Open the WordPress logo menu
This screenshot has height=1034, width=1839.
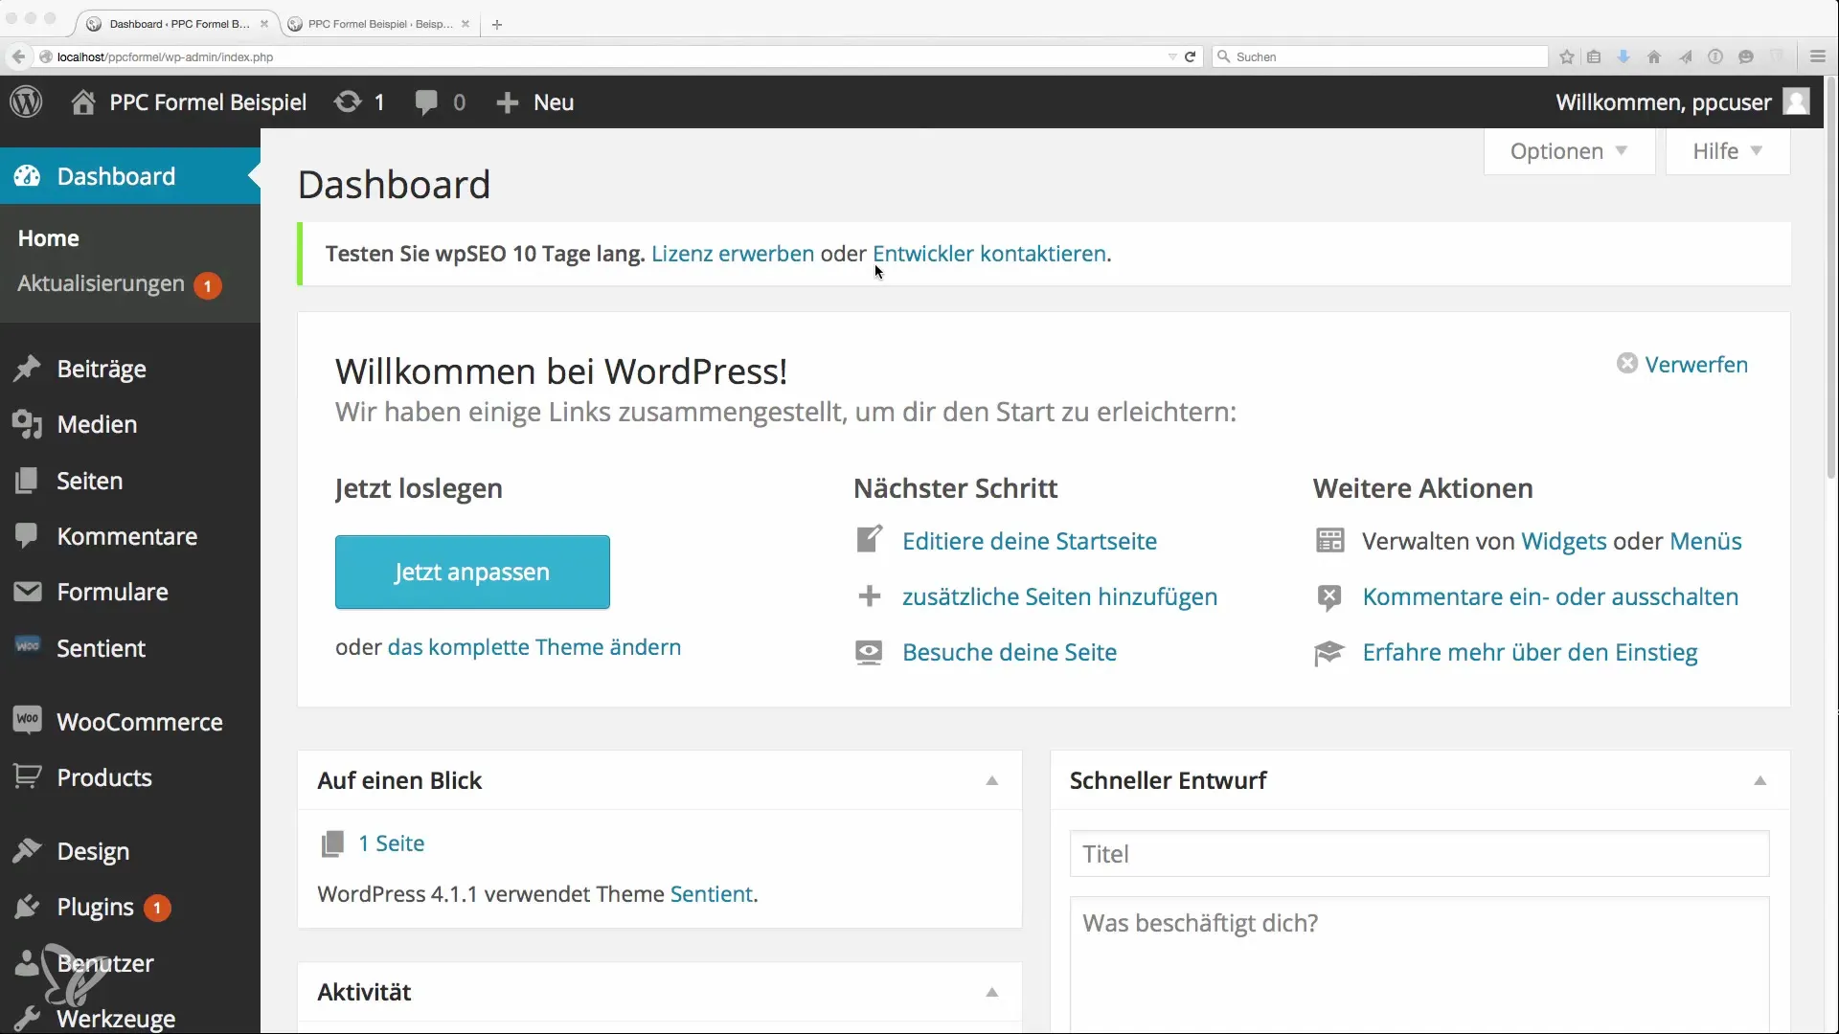click(26, 101)
